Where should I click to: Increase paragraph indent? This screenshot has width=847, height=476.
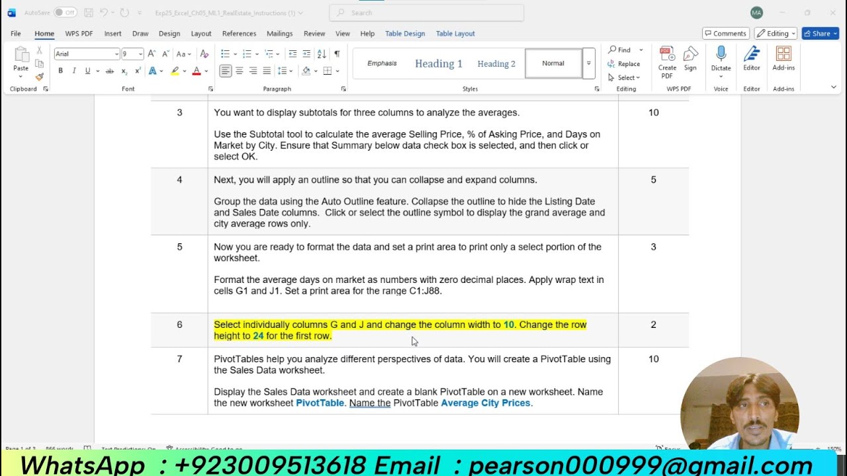click(x=306, y=54)
